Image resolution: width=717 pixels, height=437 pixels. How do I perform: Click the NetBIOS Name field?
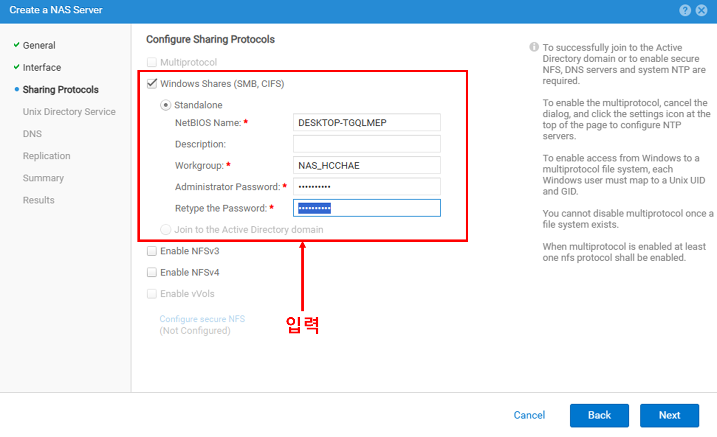click(x=367, y=123)
